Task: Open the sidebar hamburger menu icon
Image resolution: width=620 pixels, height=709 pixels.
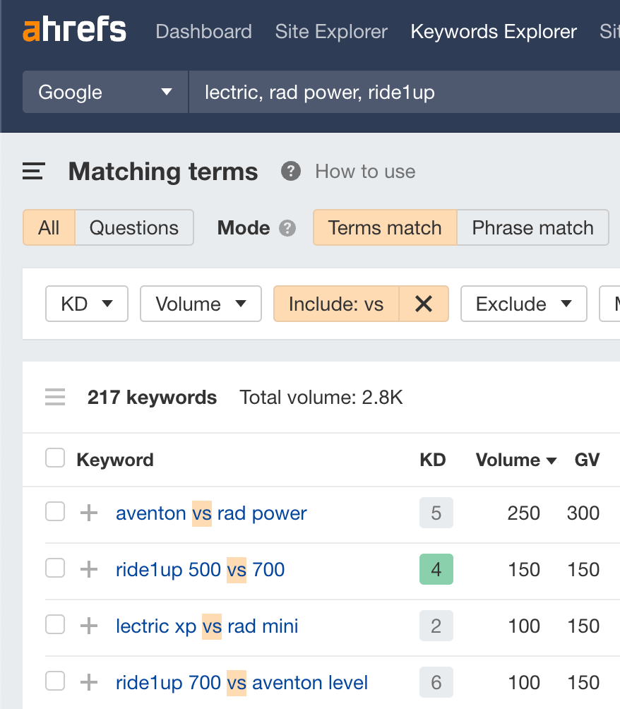Action: tap(32, 171)
